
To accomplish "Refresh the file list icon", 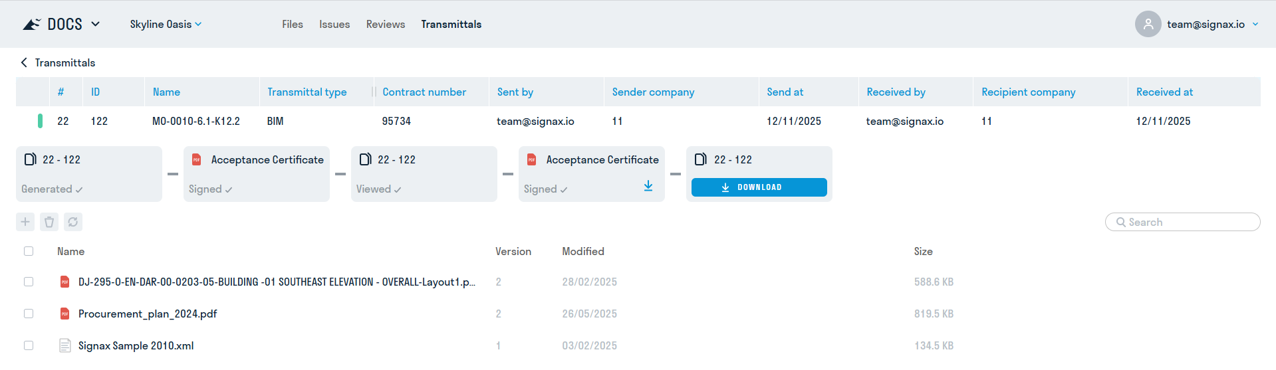I will [x=73, y=222].
